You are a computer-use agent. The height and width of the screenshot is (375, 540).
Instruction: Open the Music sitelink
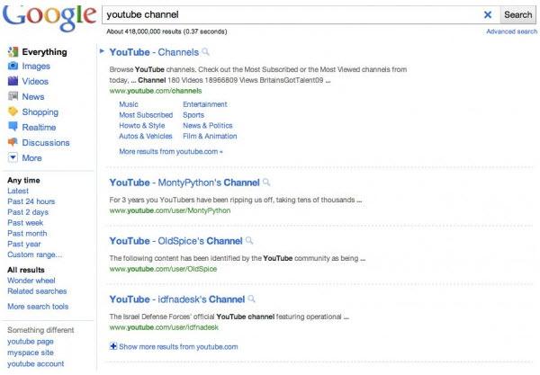coord(129,104)
